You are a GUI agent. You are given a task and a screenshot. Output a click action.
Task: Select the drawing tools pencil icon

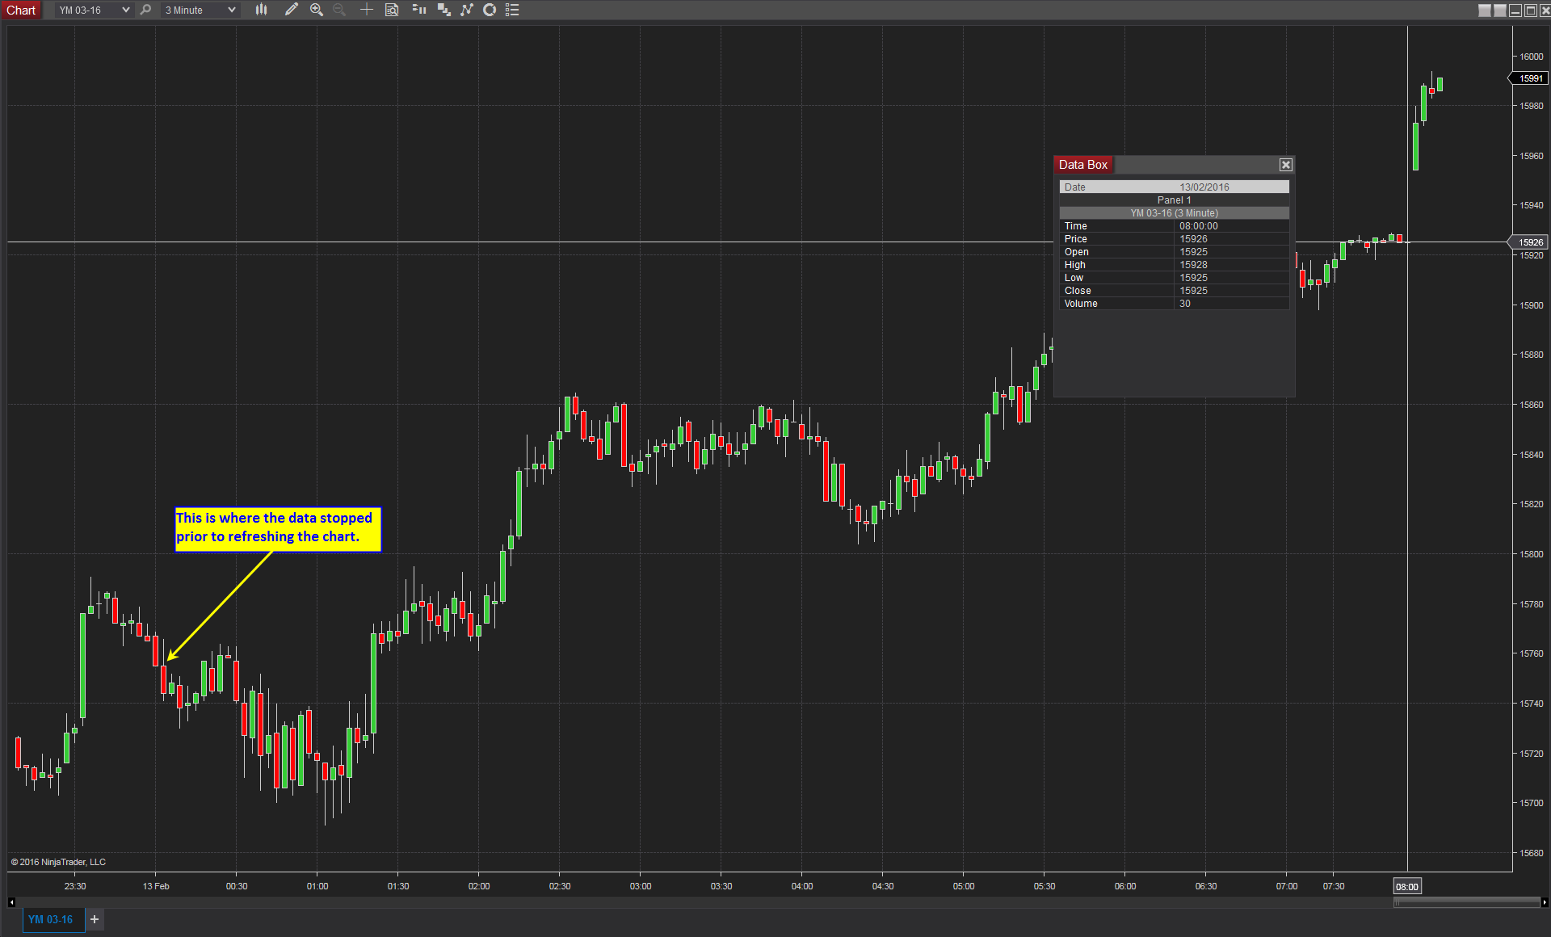coord(292,10)
